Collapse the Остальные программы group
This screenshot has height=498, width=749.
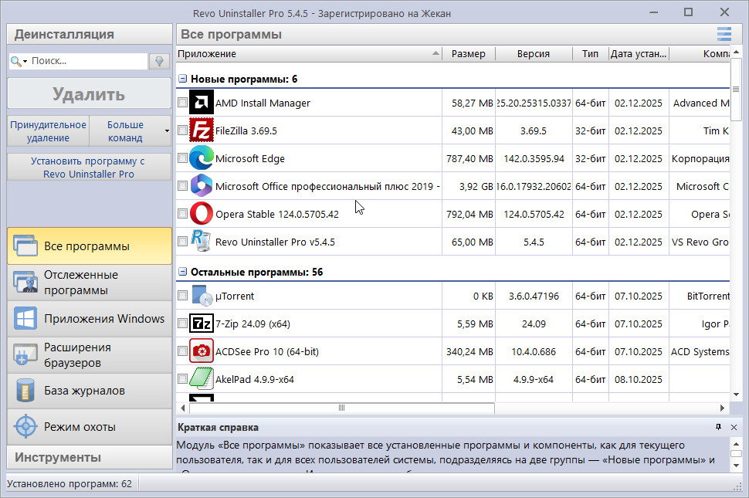[x=183, y=272]
